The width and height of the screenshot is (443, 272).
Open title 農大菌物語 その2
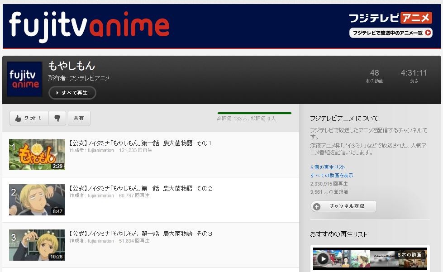click(141, 188)
